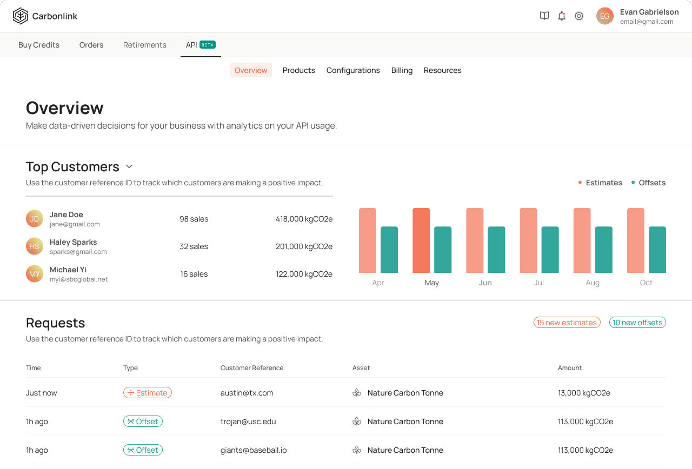Image resolution: width=692 pixels, height=469 pixels.
Task: Toggle the Estimates legend series
Action: pyautogui.click(x=600, y=183)
